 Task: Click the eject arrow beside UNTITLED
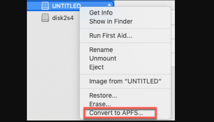(109, 5)
